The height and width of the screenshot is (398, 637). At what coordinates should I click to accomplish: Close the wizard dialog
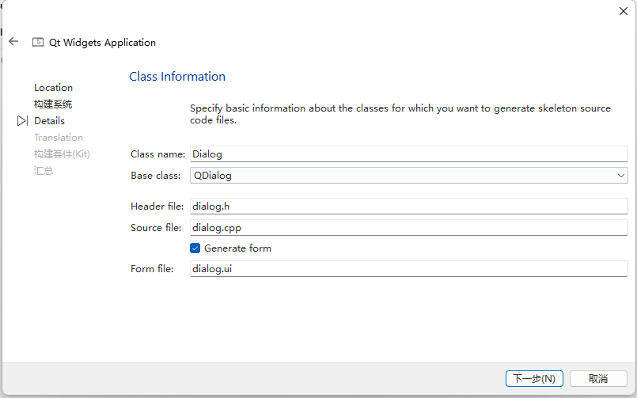click(x=624, y=11)
